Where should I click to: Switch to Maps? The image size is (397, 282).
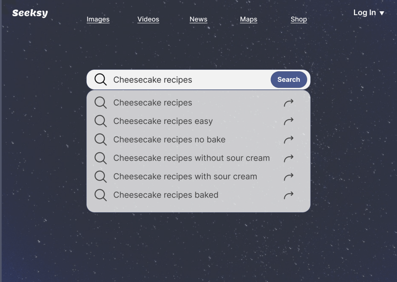(249, 19)
